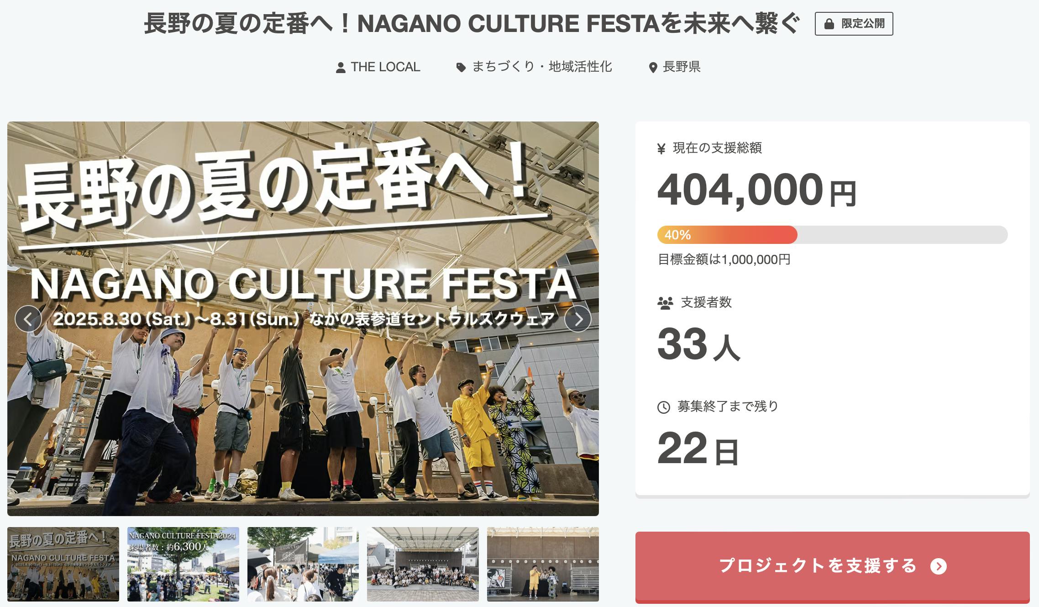Click the clock icon beside 募集終了まで残り

[663, 407]
